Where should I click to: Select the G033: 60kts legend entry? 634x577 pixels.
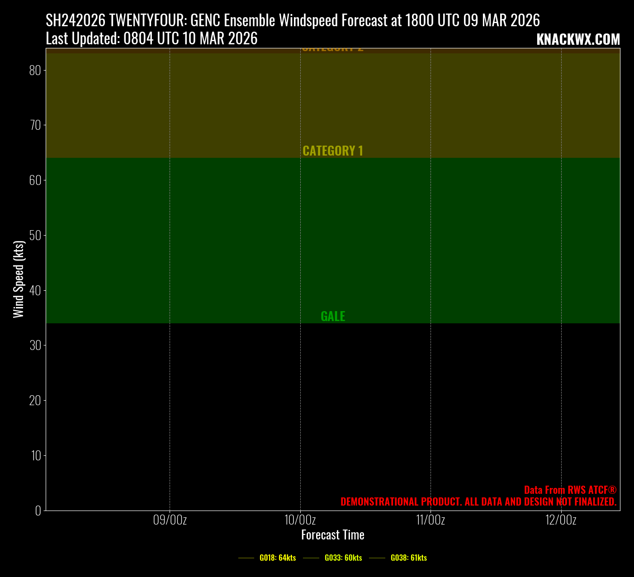click(343, 558)
